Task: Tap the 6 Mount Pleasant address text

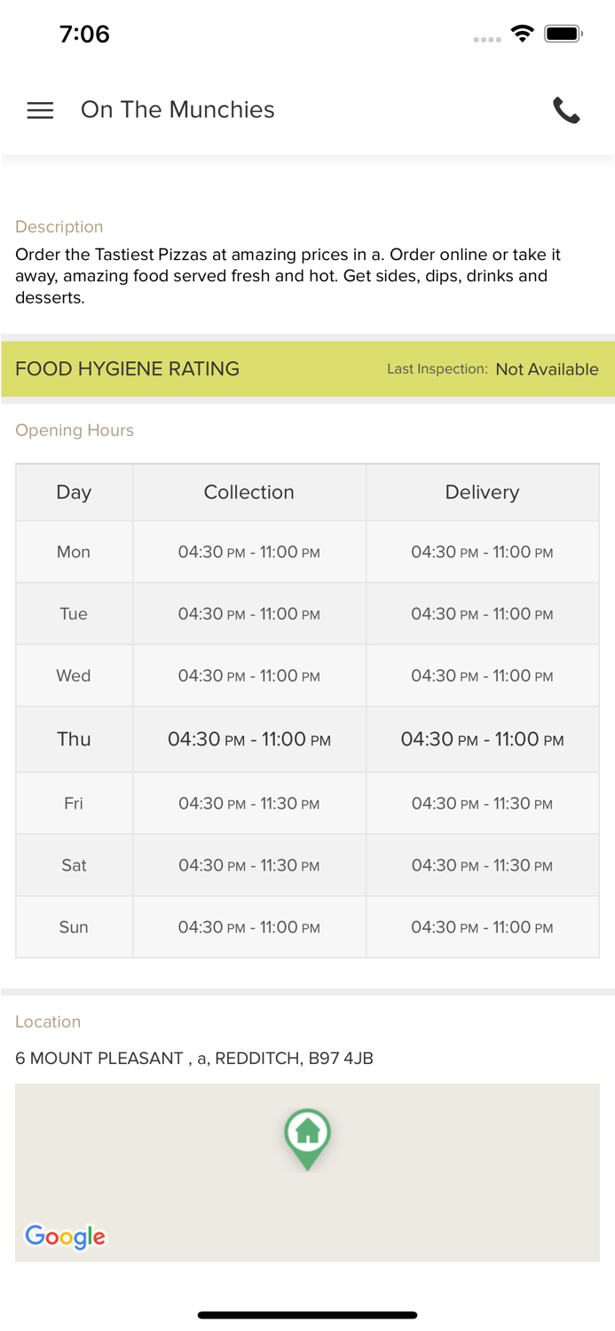Action: [193, 1058]
